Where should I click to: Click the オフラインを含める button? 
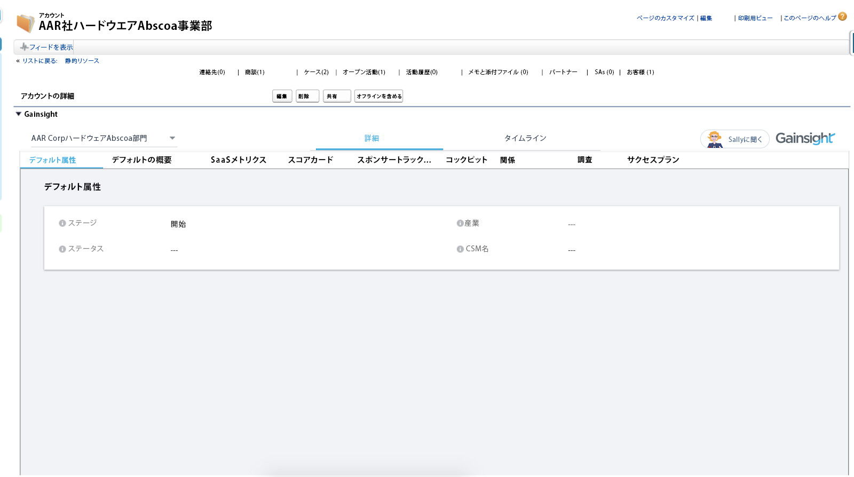click(379, 96)
